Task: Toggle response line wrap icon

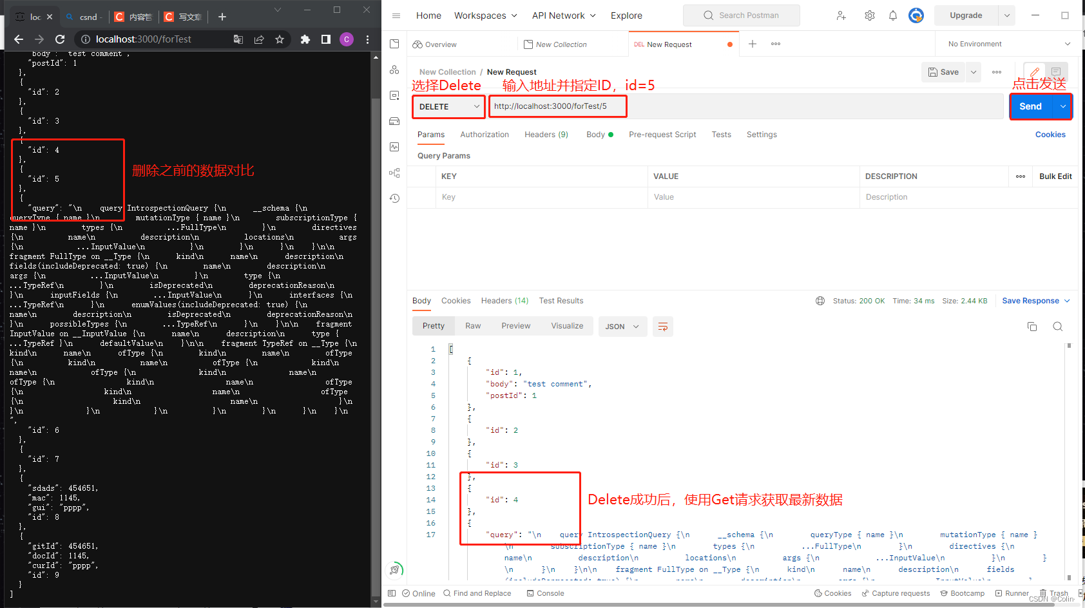Action: click(x=663, y=327)
